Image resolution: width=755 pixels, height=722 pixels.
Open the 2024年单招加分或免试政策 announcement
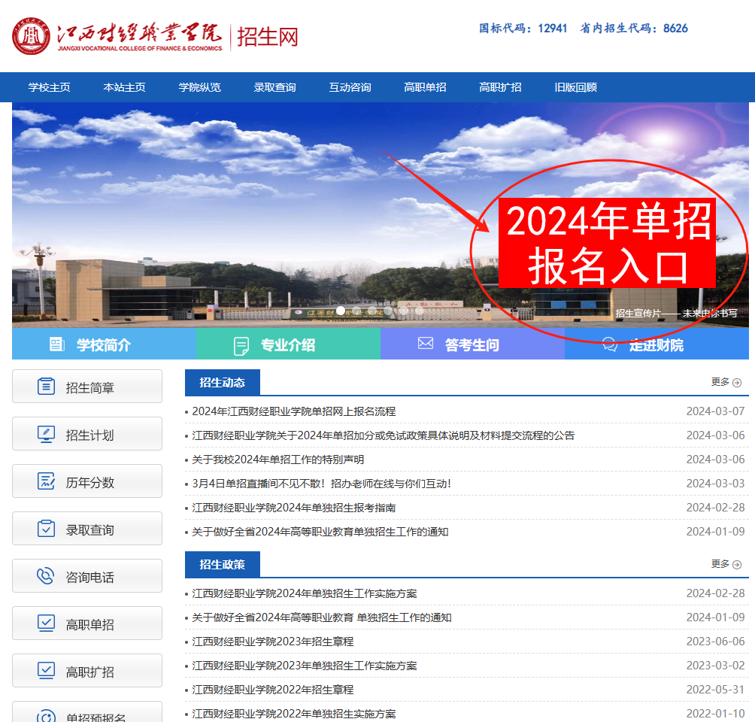tap(384, 435)
